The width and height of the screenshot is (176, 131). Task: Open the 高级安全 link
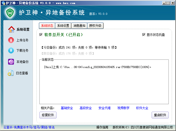[x=86, y=108]
